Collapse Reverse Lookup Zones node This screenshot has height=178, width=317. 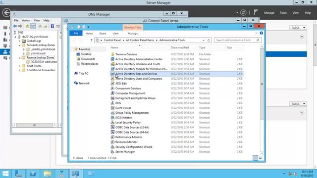[20, 58]
